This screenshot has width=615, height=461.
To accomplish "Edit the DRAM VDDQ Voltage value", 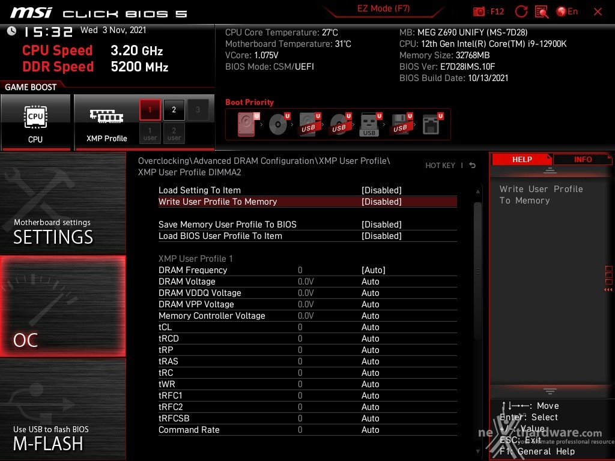I will 307,293.
